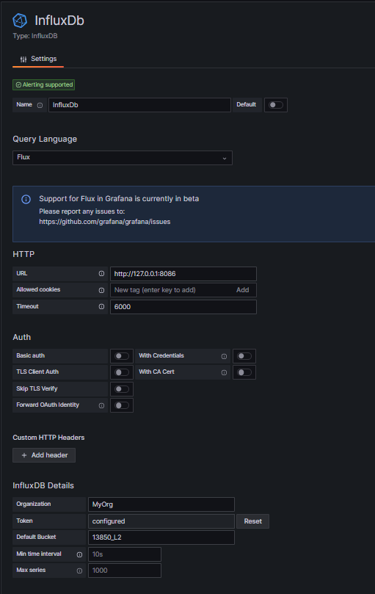Click the info icon next to Name
375x594 pixels.
pyautogui.click(x=40, y=105)
